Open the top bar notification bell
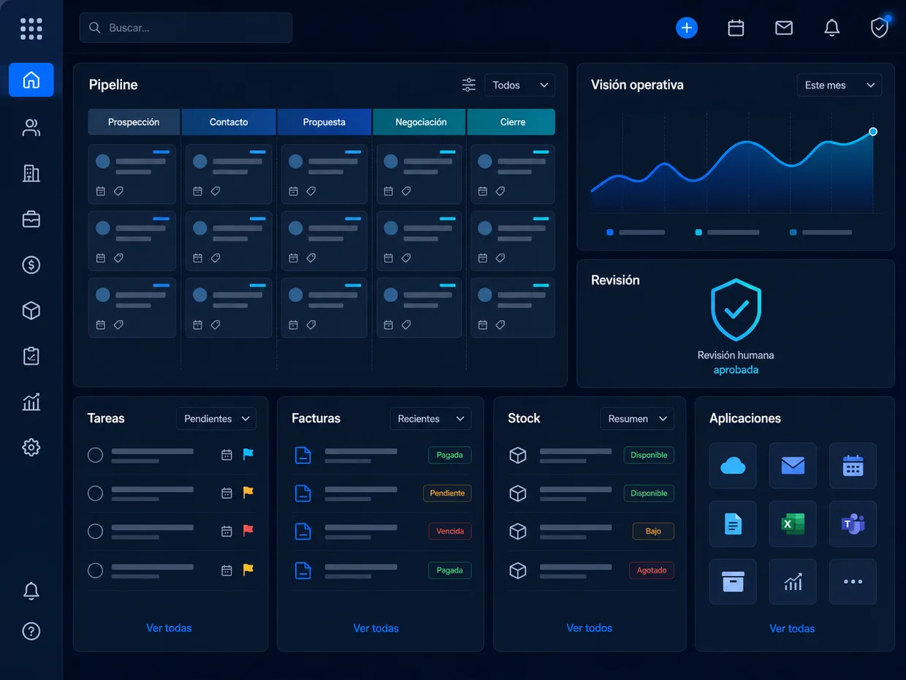 click(831, 28)
